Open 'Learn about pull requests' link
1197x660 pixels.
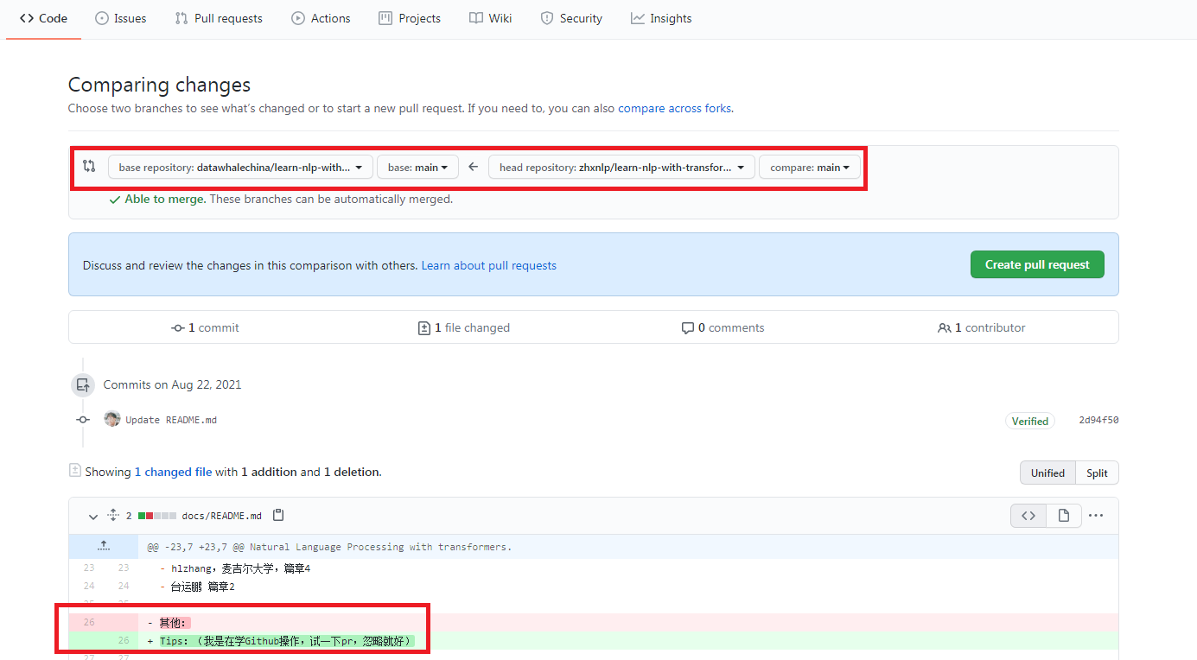coord(489,265)
